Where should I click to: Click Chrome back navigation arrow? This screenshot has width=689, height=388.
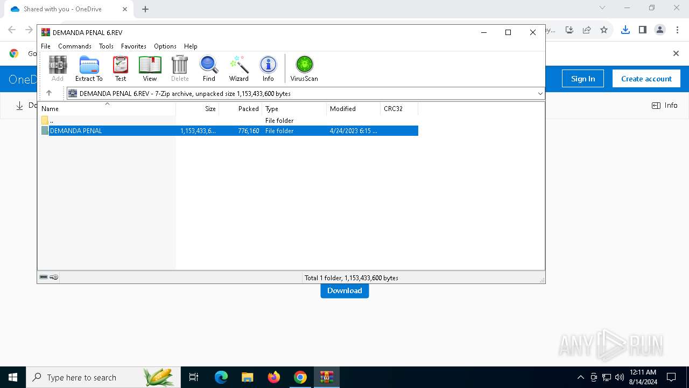tap(12, 30)
